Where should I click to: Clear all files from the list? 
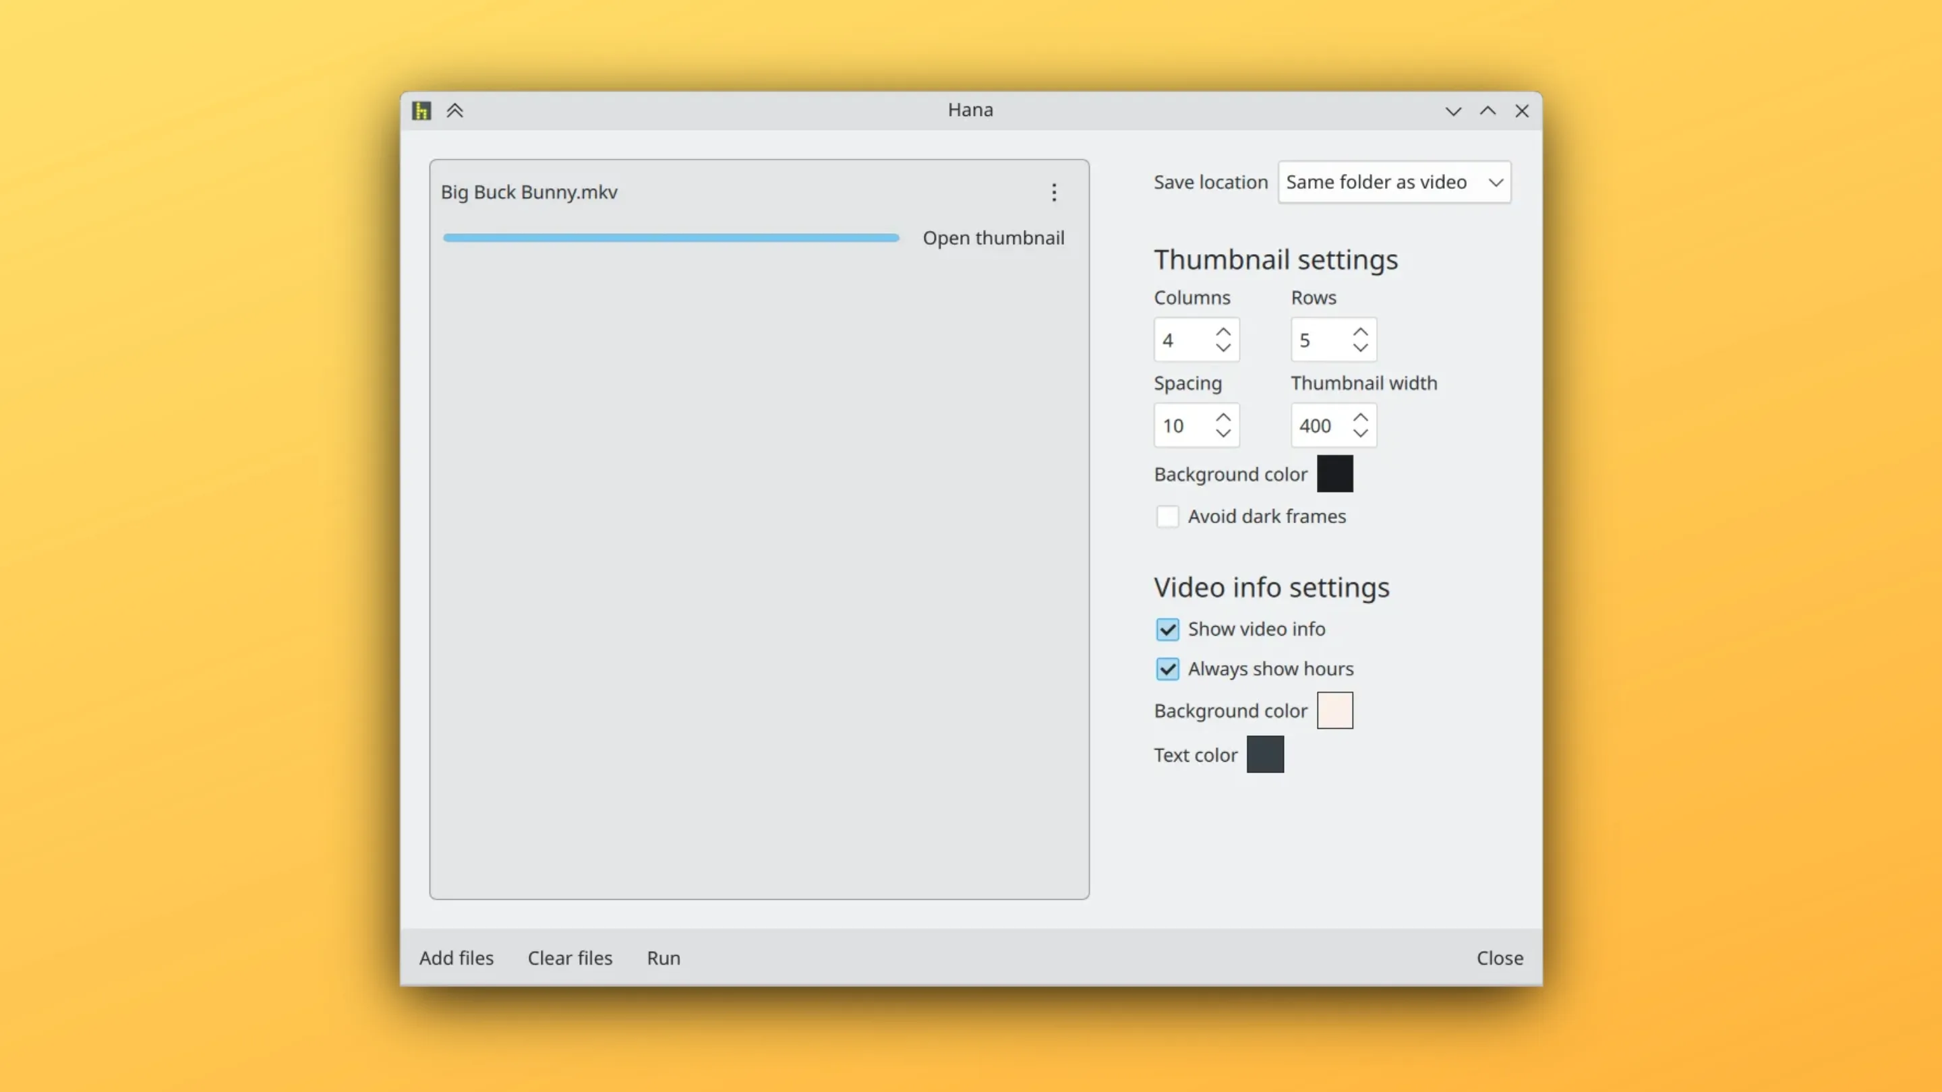(x=570, y=958)
